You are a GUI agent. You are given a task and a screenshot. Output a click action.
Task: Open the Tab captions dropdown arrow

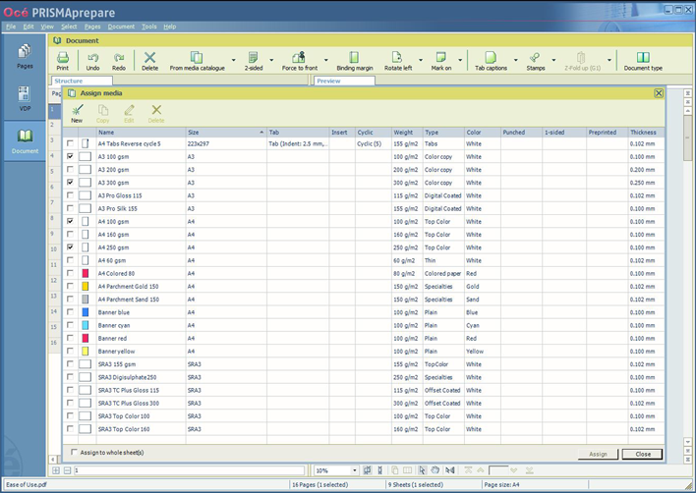tap(515, 60)
